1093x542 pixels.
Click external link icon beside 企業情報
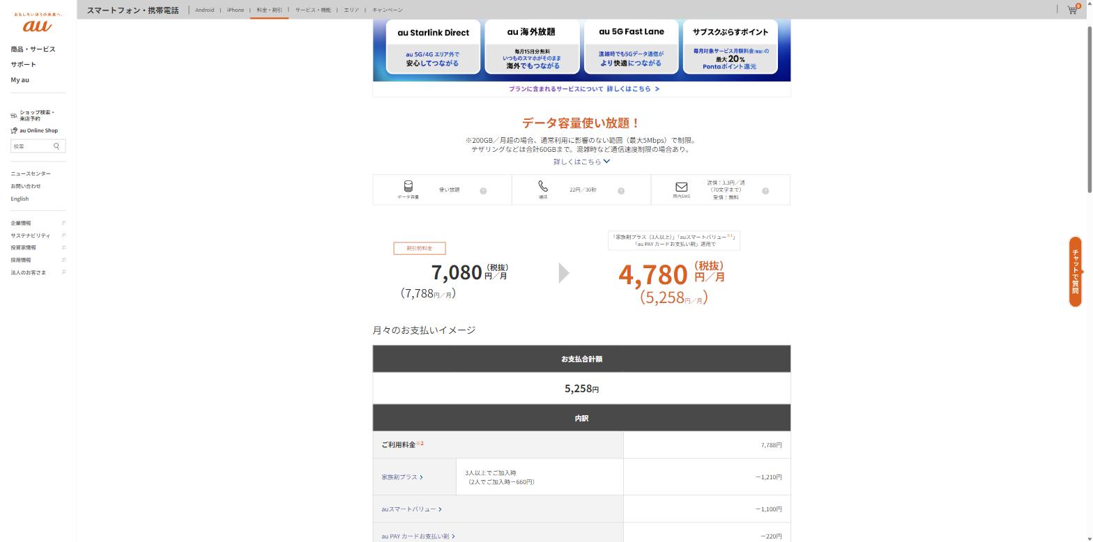tap(63, 223)
